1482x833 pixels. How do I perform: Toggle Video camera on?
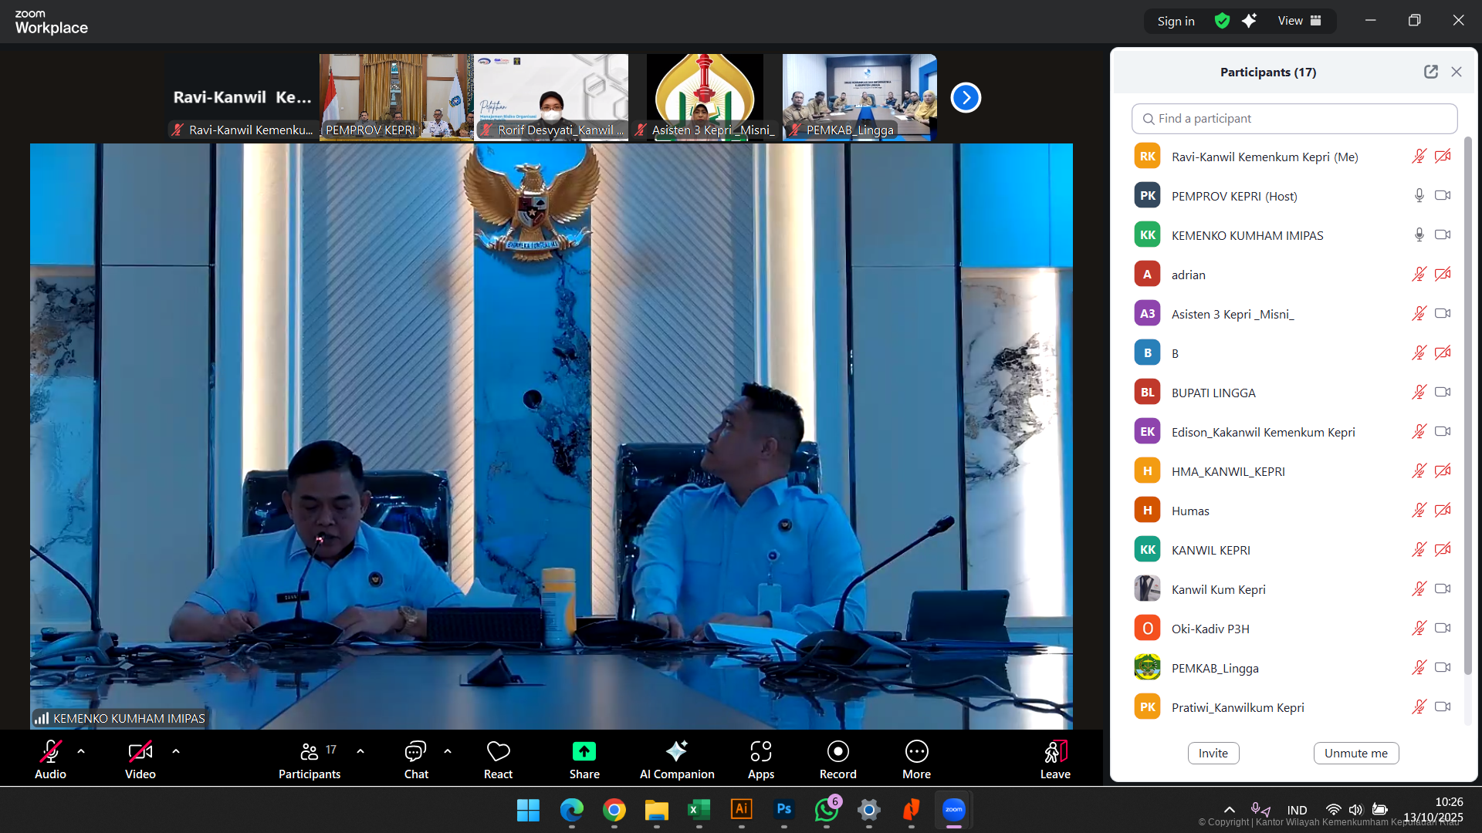140,751
